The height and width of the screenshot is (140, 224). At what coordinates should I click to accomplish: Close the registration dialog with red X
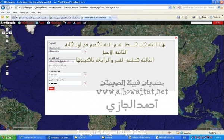176,38
